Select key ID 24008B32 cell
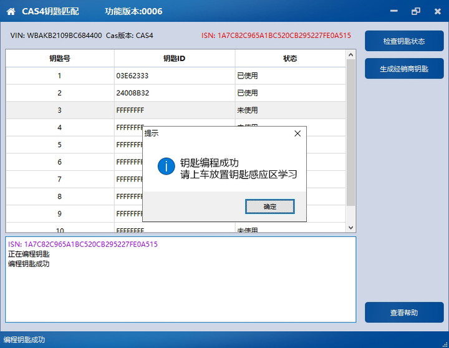The height and width of the screenshot is (348, 449). [175, 93]
